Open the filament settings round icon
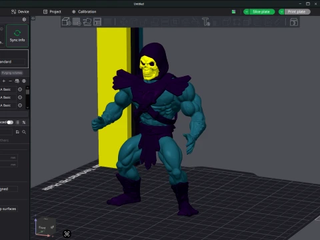 [x=24, y=81]
